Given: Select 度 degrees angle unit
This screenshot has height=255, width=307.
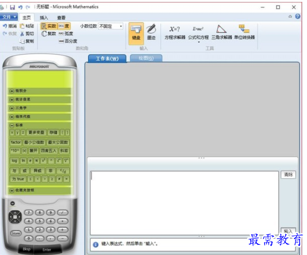Looking at the screenshot, I should 64,26.
